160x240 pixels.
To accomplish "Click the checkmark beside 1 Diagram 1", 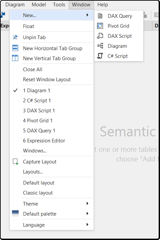I will 15,91.
